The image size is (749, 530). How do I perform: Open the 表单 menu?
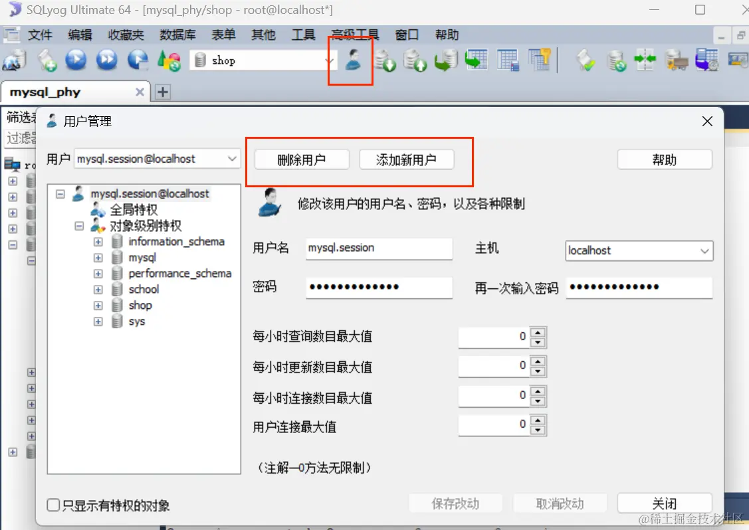click(x=223, y=35)
